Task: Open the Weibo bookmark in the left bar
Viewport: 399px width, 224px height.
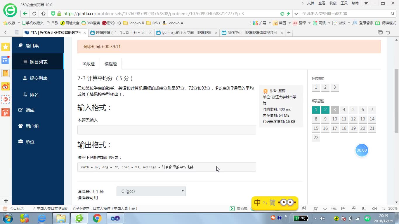Action: (5, 86)
